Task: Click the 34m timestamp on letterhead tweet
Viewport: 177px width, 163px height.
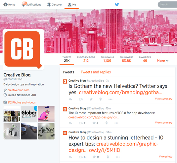Action: pos(109,132)
